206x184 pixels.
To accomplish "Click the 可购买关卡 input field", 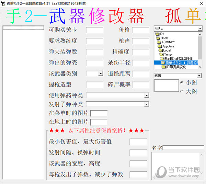I will (94, 30).
